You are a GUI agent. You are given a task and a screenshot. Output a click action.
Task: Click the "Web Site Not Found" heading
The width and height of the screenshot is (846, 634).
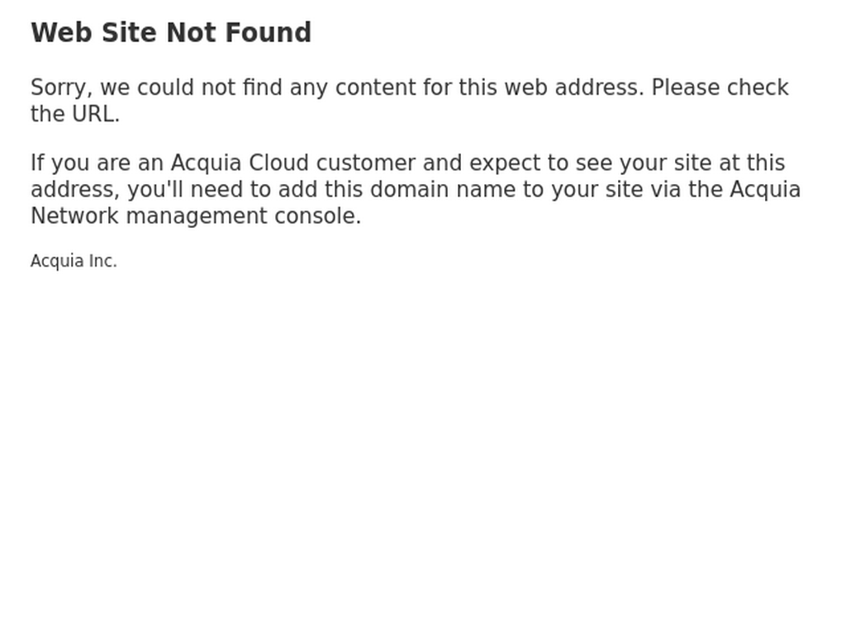coord(171,33)
